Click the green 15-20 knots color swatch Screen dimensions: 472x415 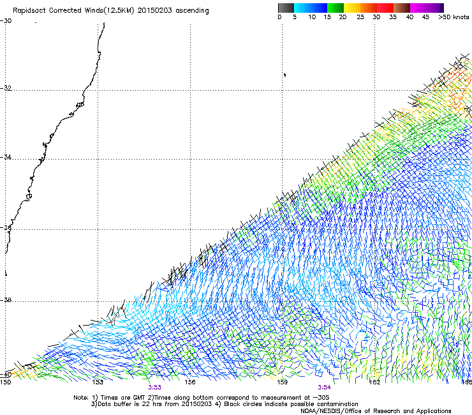336,8
